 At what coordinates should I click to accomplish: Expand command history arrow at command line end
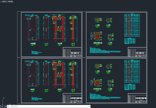point(89,107)
